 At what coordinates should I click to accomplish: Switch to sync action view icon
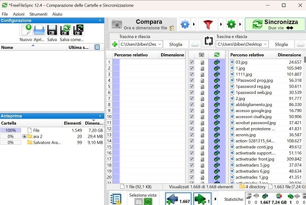pos(148,201)
